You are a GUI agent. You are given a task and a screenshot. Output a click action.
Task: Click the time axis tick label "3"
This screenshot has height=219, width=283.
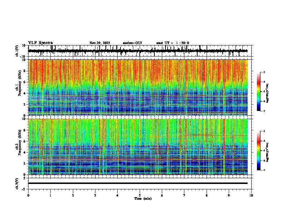tap(95, 195)
